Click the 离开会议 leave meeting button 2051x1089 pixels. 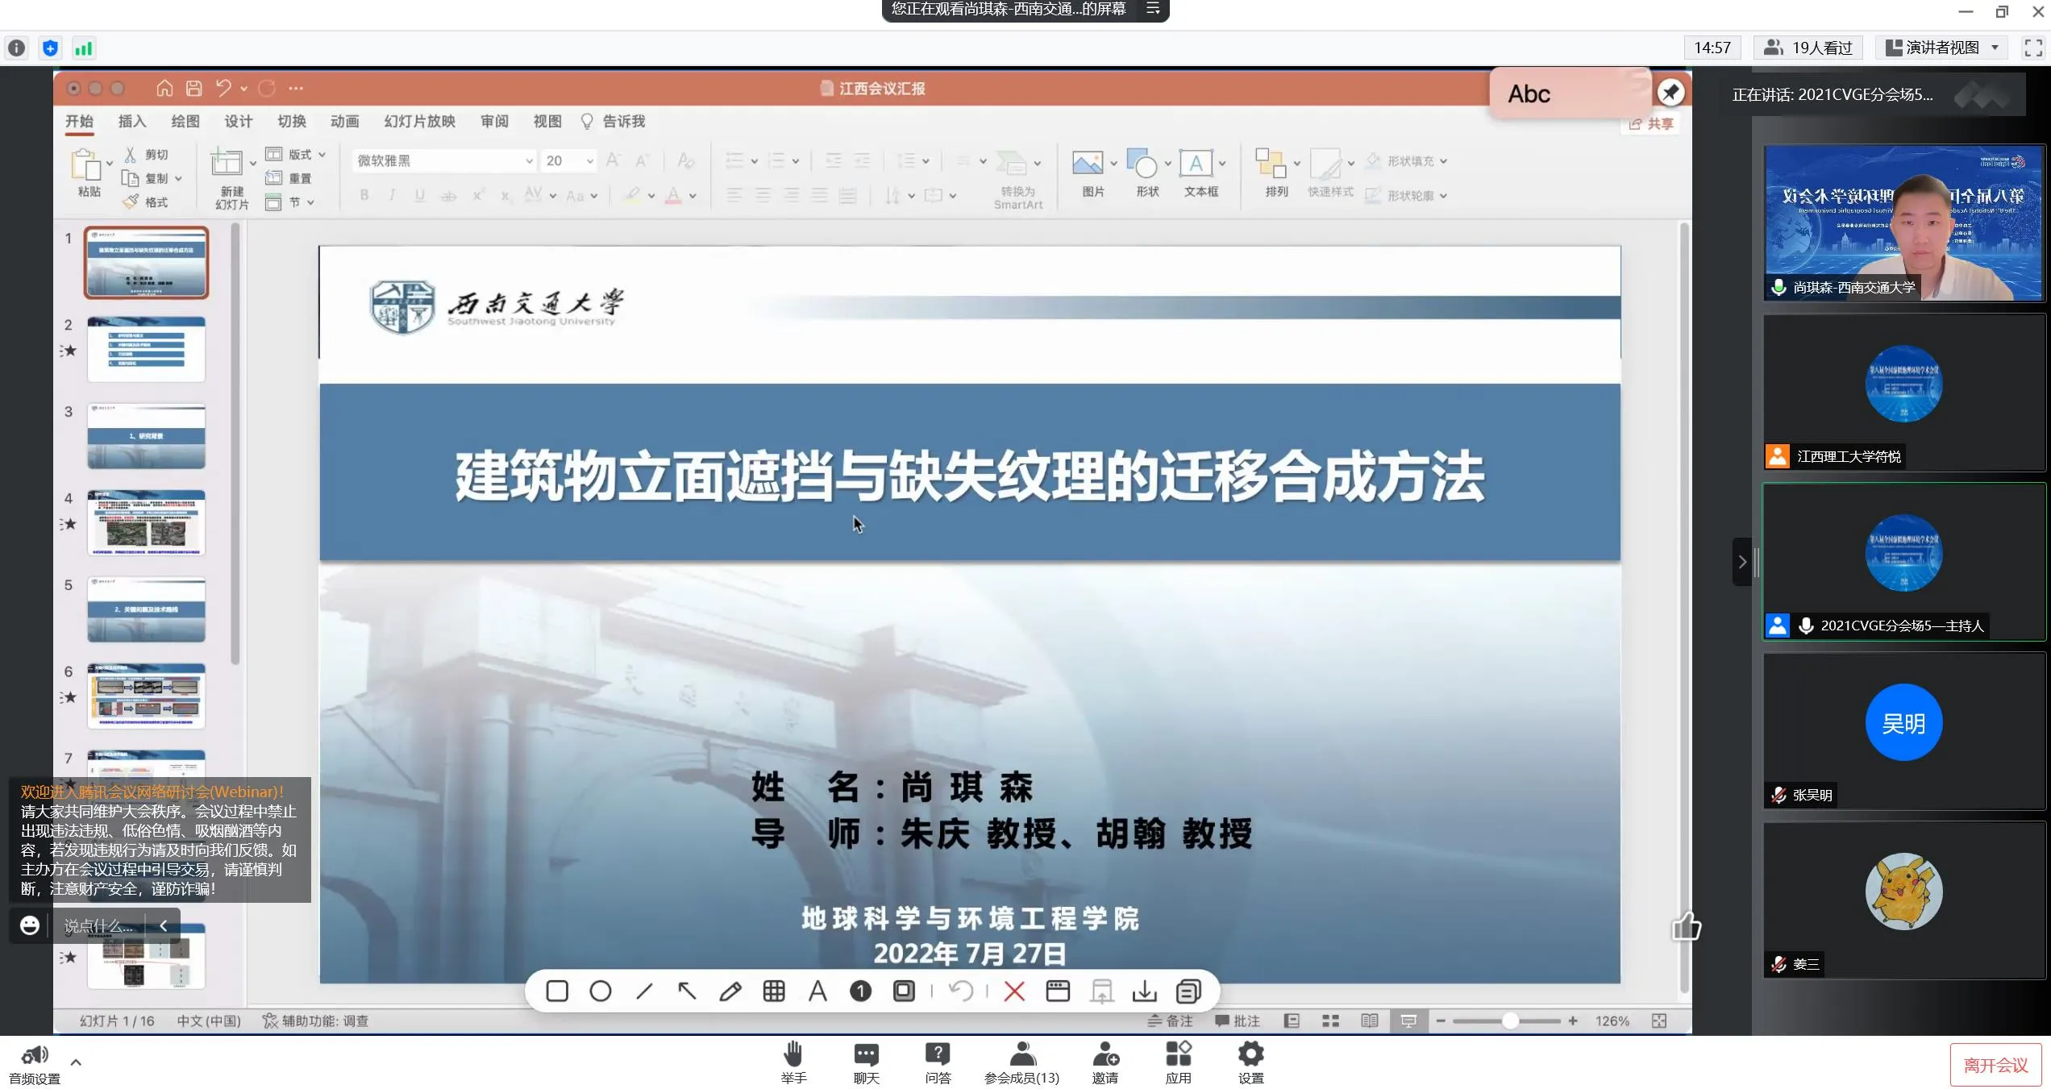point(1995,1065)
